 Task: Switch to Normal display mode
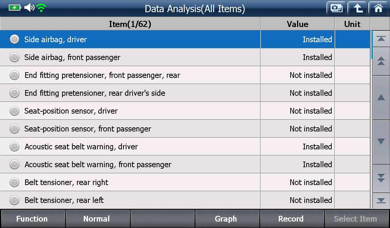pos(97,218)
